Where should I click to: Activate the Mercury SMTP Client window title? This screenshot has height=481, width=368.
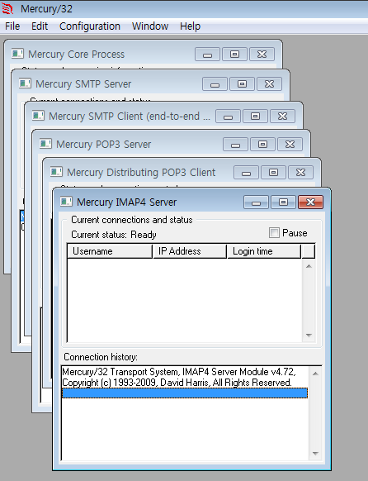point(130,117)
